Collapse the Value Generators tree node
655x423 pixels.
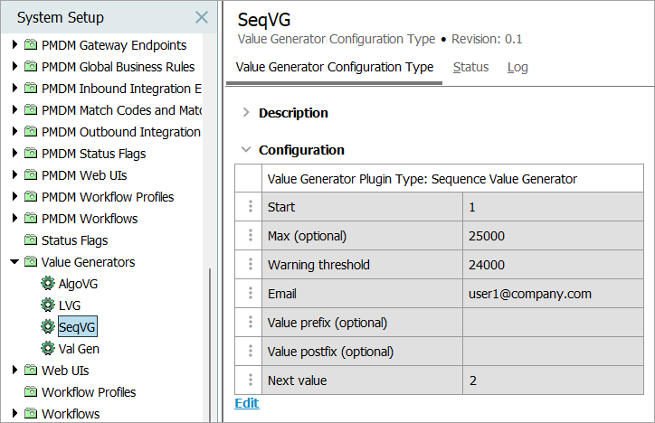pyautogui.click(x=14, y=262)
